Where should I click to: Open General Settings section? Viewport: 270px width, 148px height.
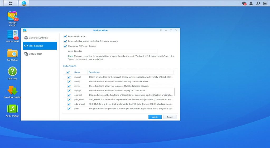tap(40, 38)
